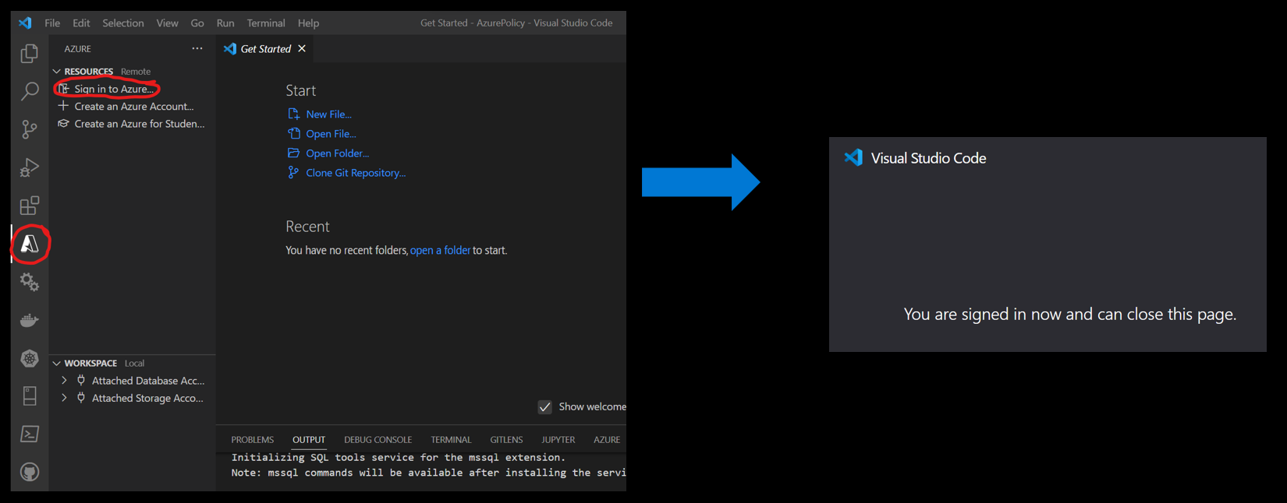
Task: Click the 'Note: mssql commands' output line
Action: [428, 473]
